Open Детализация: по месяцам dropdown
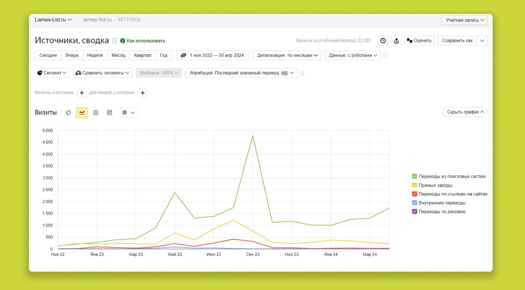This screenshot has width=525, height=290. (x=287, y=55)
